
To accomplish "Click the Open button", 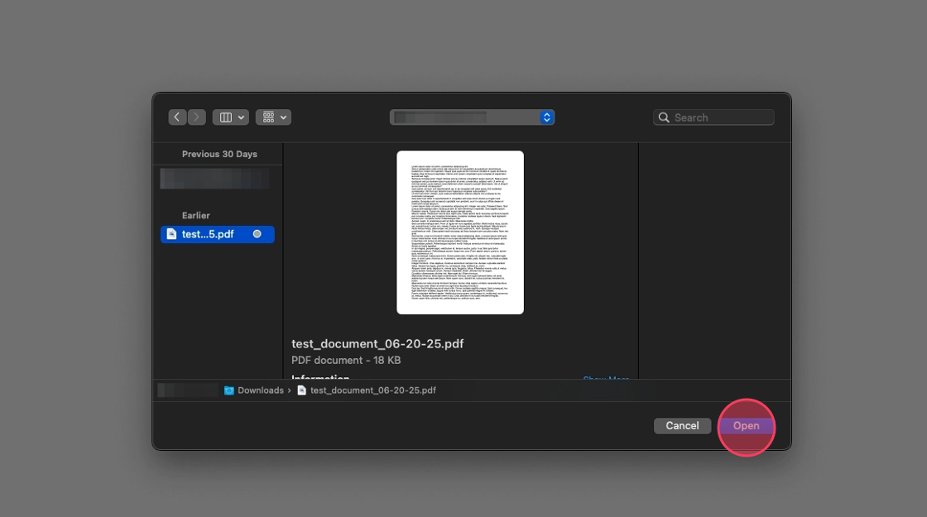I will pos(746,426).
